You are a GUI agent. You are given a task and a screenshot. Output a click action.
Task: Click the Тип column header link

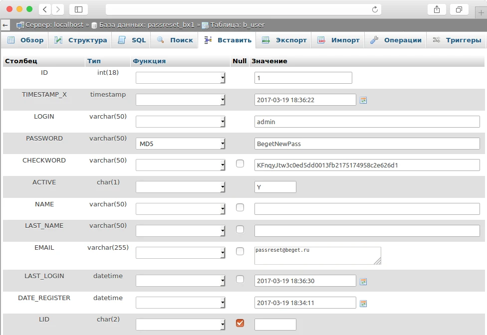click(94, 61)
